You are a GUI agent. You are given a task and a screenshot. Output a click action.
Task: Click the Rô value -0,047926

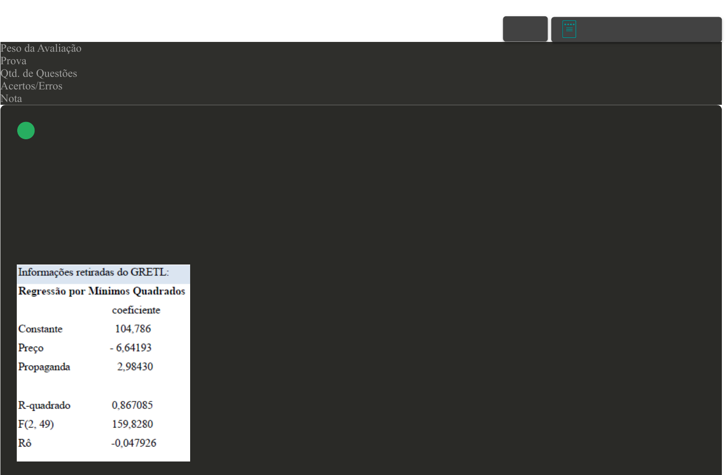134,443
